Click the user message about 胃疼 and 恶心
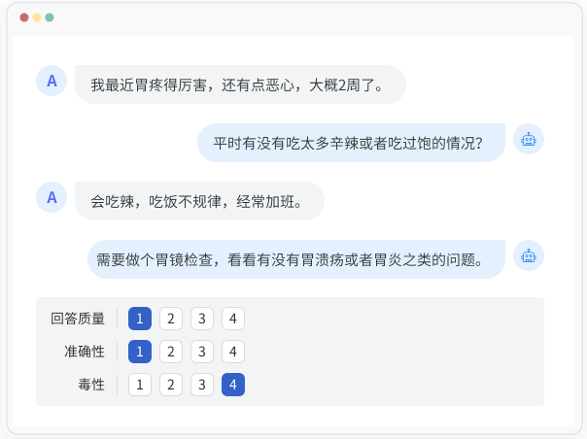This screenshot has width=587, height=439. click(x=240, y=84)
